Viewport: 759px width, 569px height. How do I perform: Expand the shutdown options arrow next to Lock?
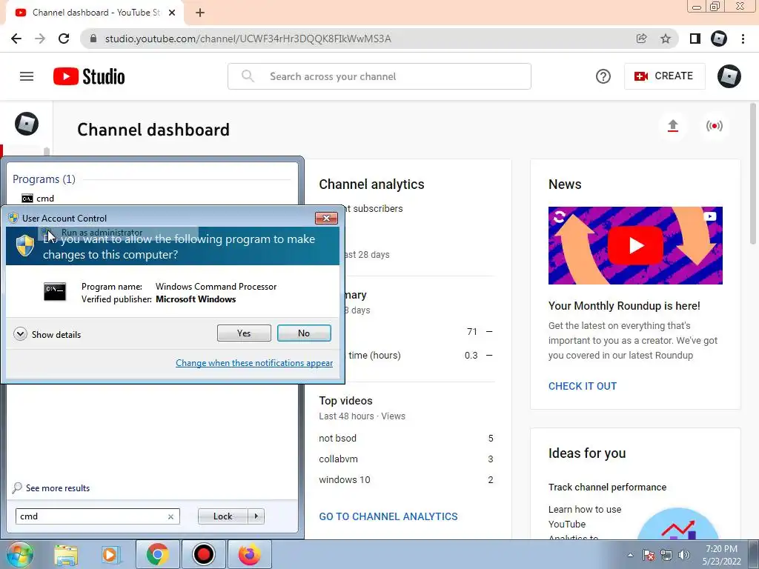pyautogui.click(x=256, y=516)
